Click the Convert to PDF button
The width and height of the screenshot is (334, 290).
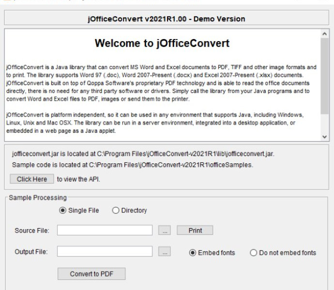(91, 274)
